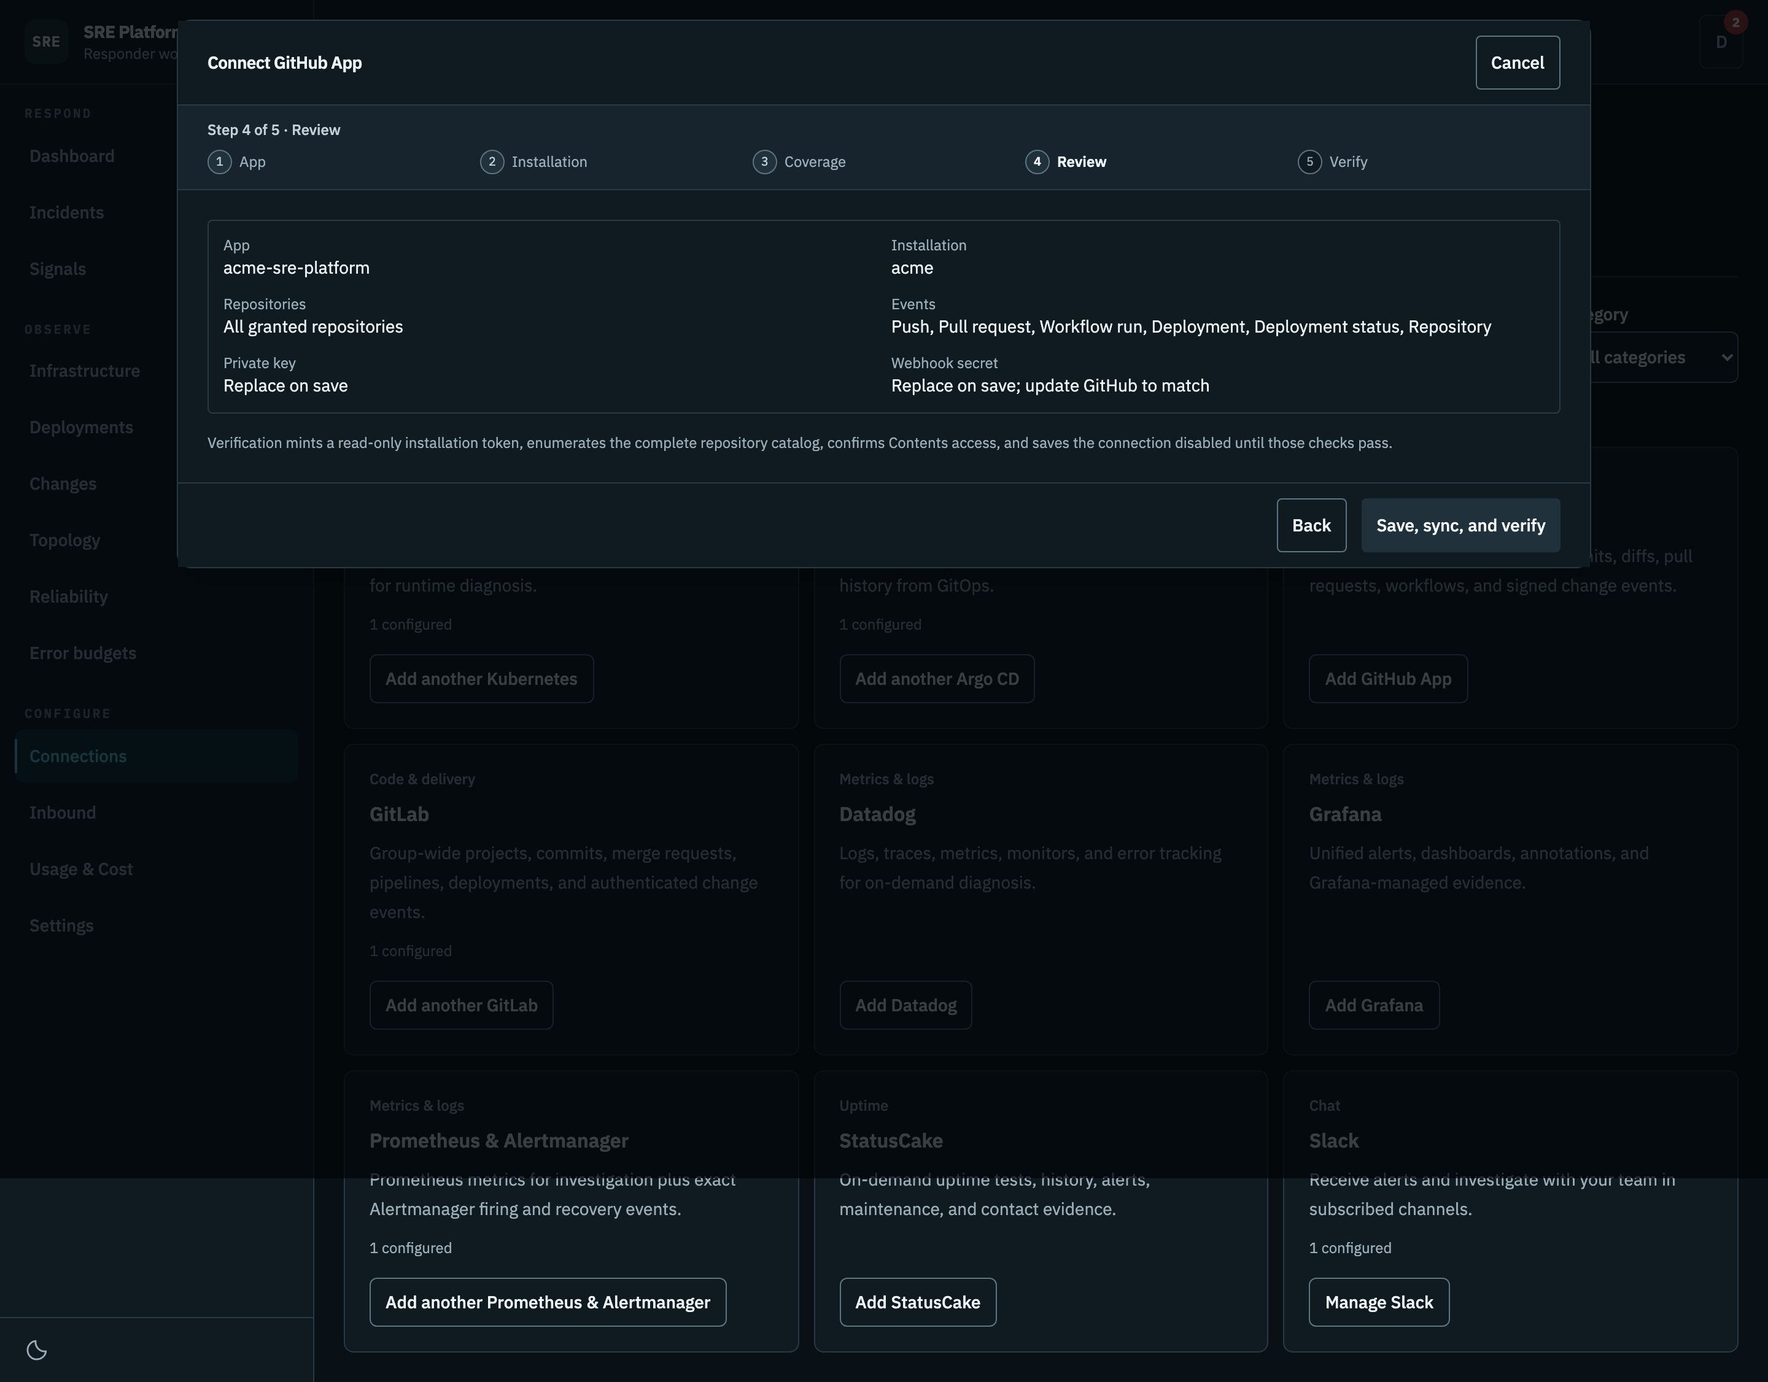Viewport: 1768px width, 1382px height.
Task: Select the Verify step label
Action: [x=1348, y=162]
